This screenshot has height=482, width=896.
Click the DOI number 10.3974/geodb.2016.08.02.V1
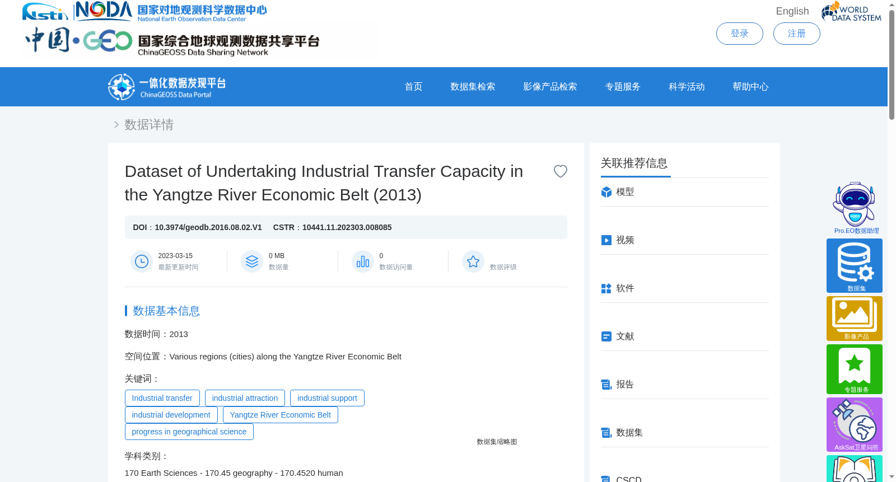click(x=208, y=227)
